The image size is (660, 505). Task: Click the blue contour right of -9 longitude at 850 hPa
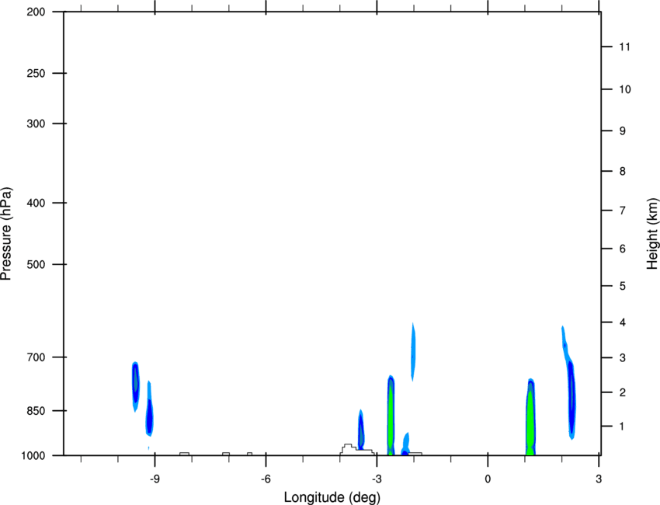click(149, 409)
